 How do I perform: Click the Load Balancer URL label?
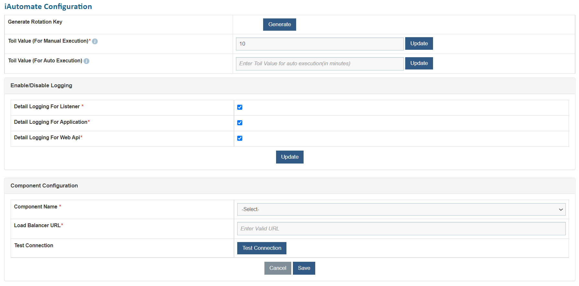click(37, 226)
